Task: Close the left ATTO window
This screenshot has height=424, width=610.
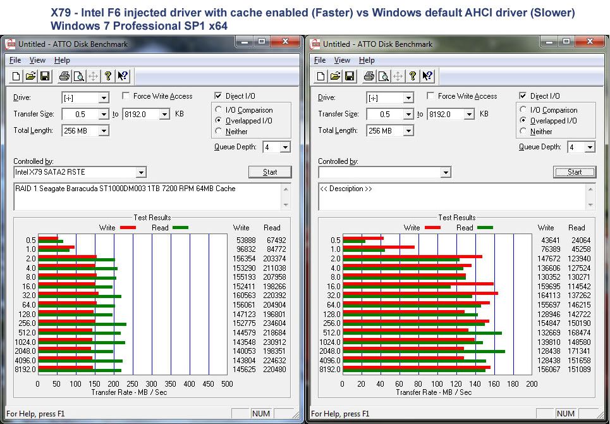Action: (285, 41)
